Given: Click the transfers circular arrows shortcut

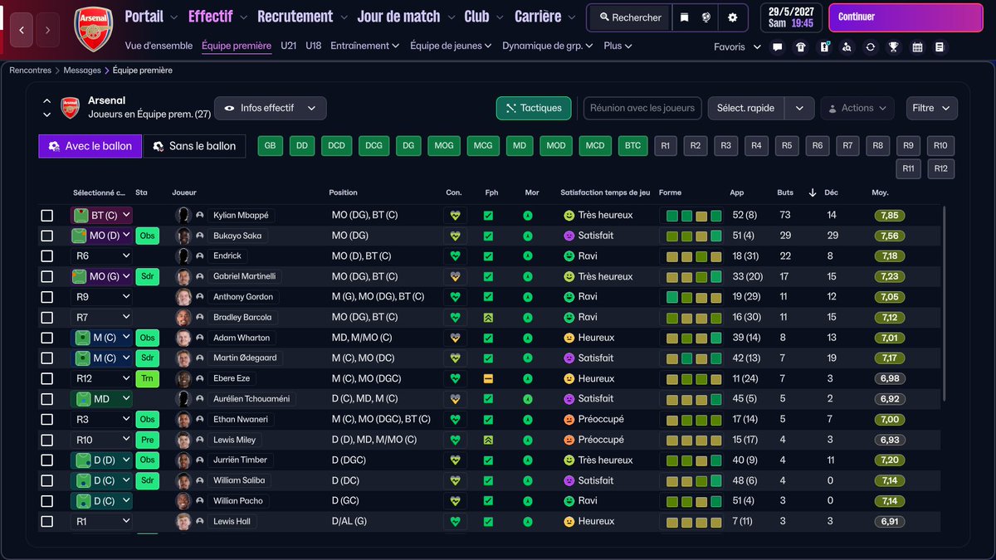Looking at the screenshot, I should coord(870,47).
